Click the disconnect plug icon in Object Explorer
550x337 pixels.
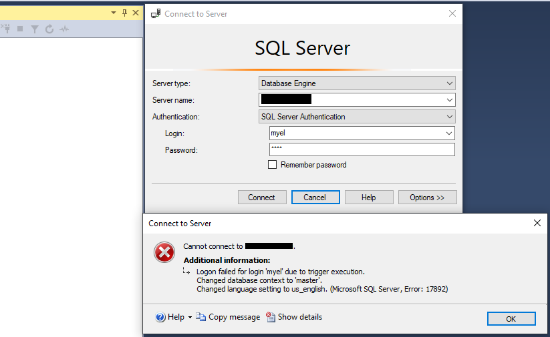pos(7,29)
